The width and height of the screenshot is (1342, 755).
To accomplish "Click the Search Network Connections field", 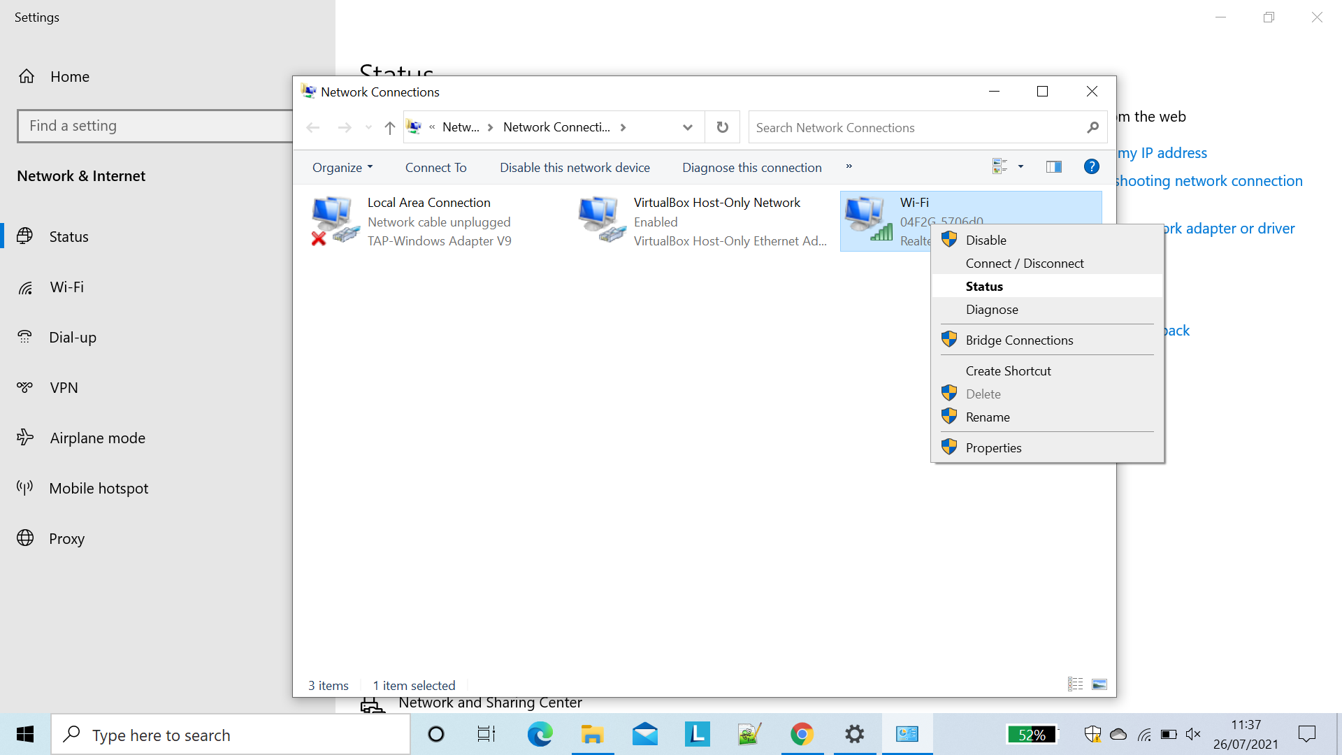I will (x=916, y=128).
